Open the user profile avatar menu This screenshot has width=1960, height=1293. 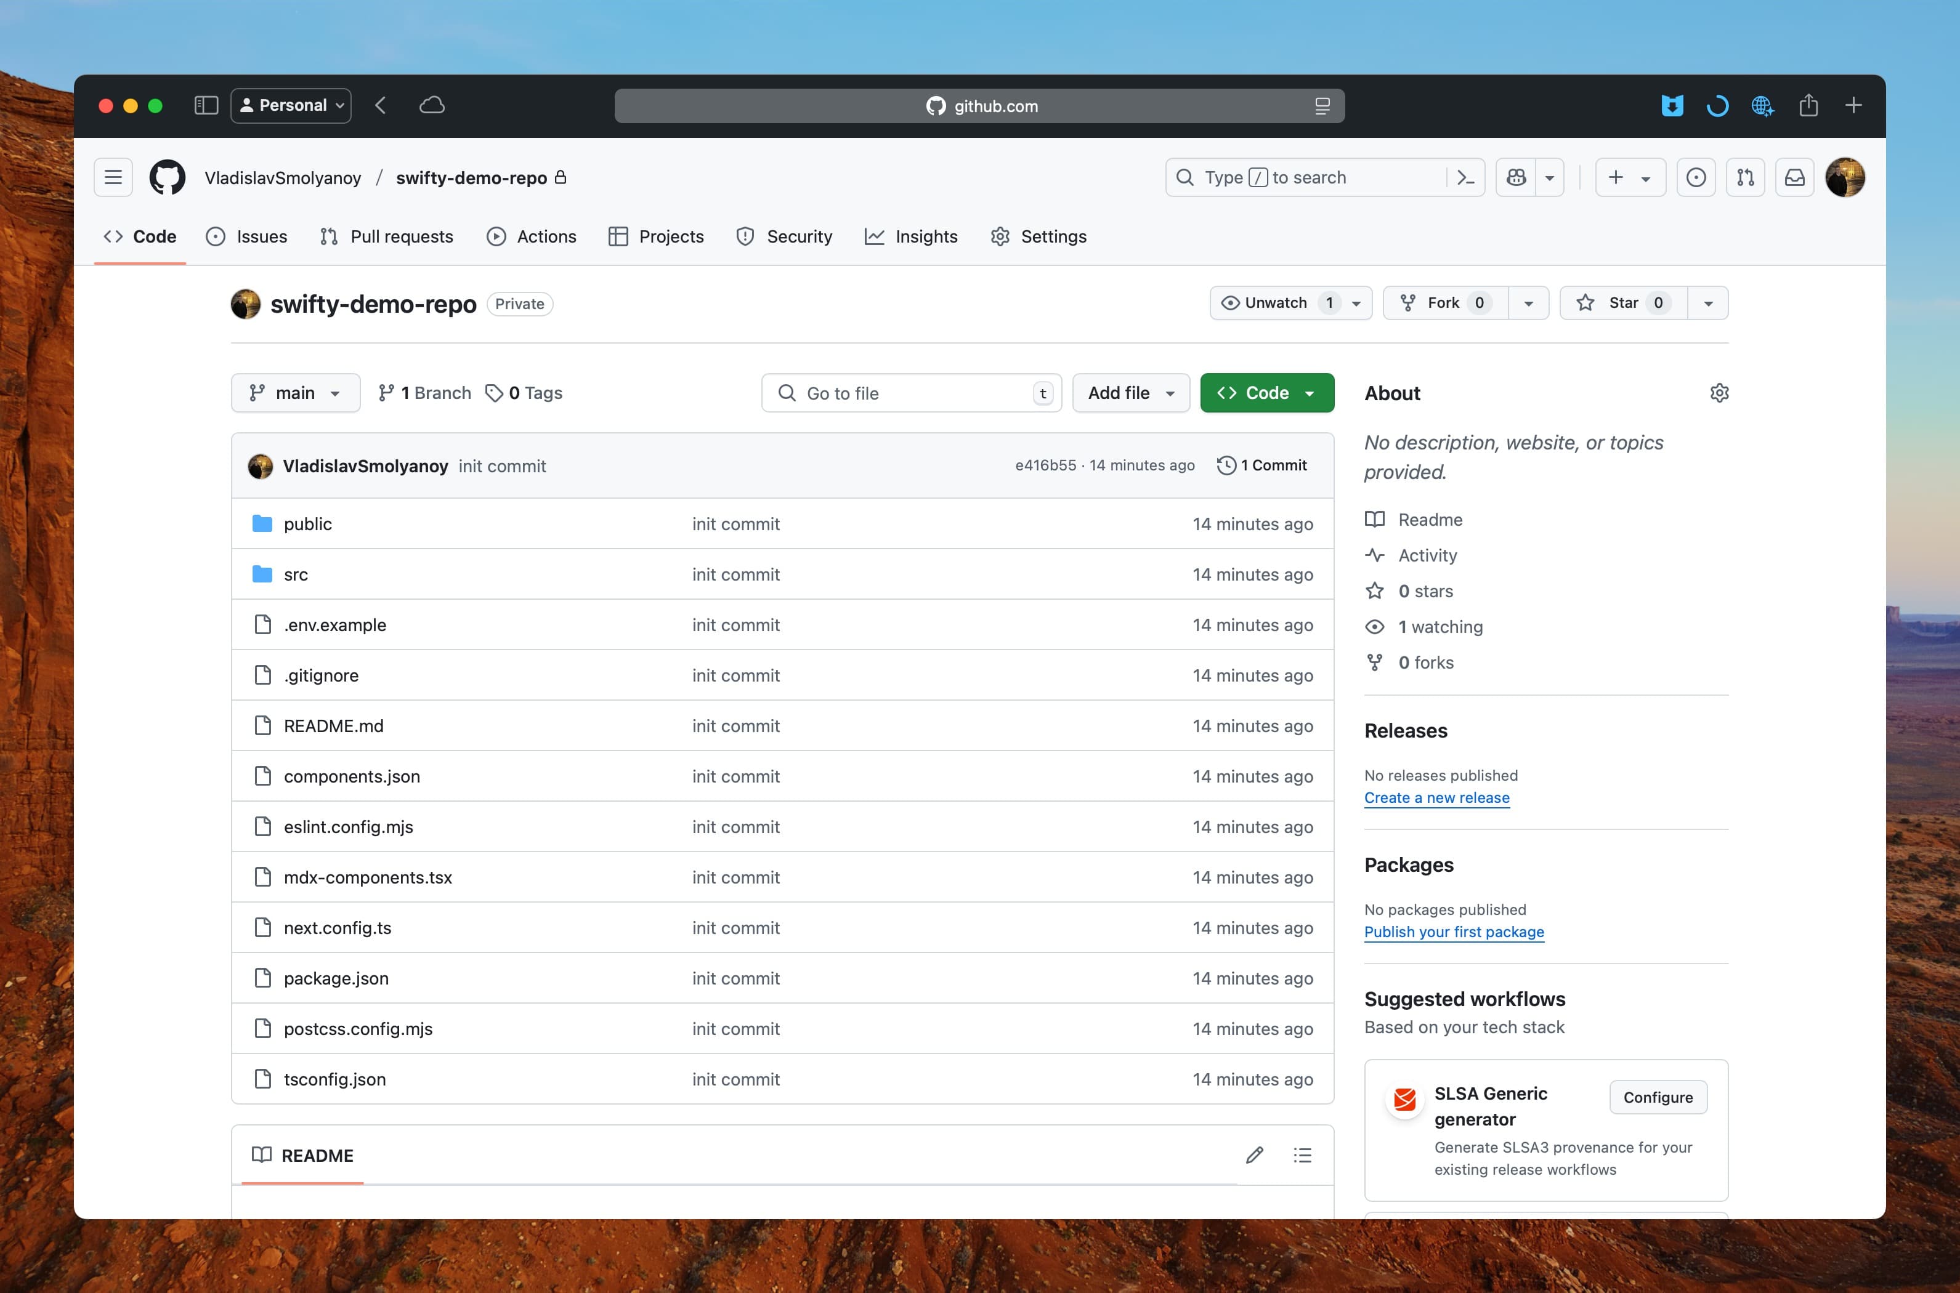pos(1845,177)
